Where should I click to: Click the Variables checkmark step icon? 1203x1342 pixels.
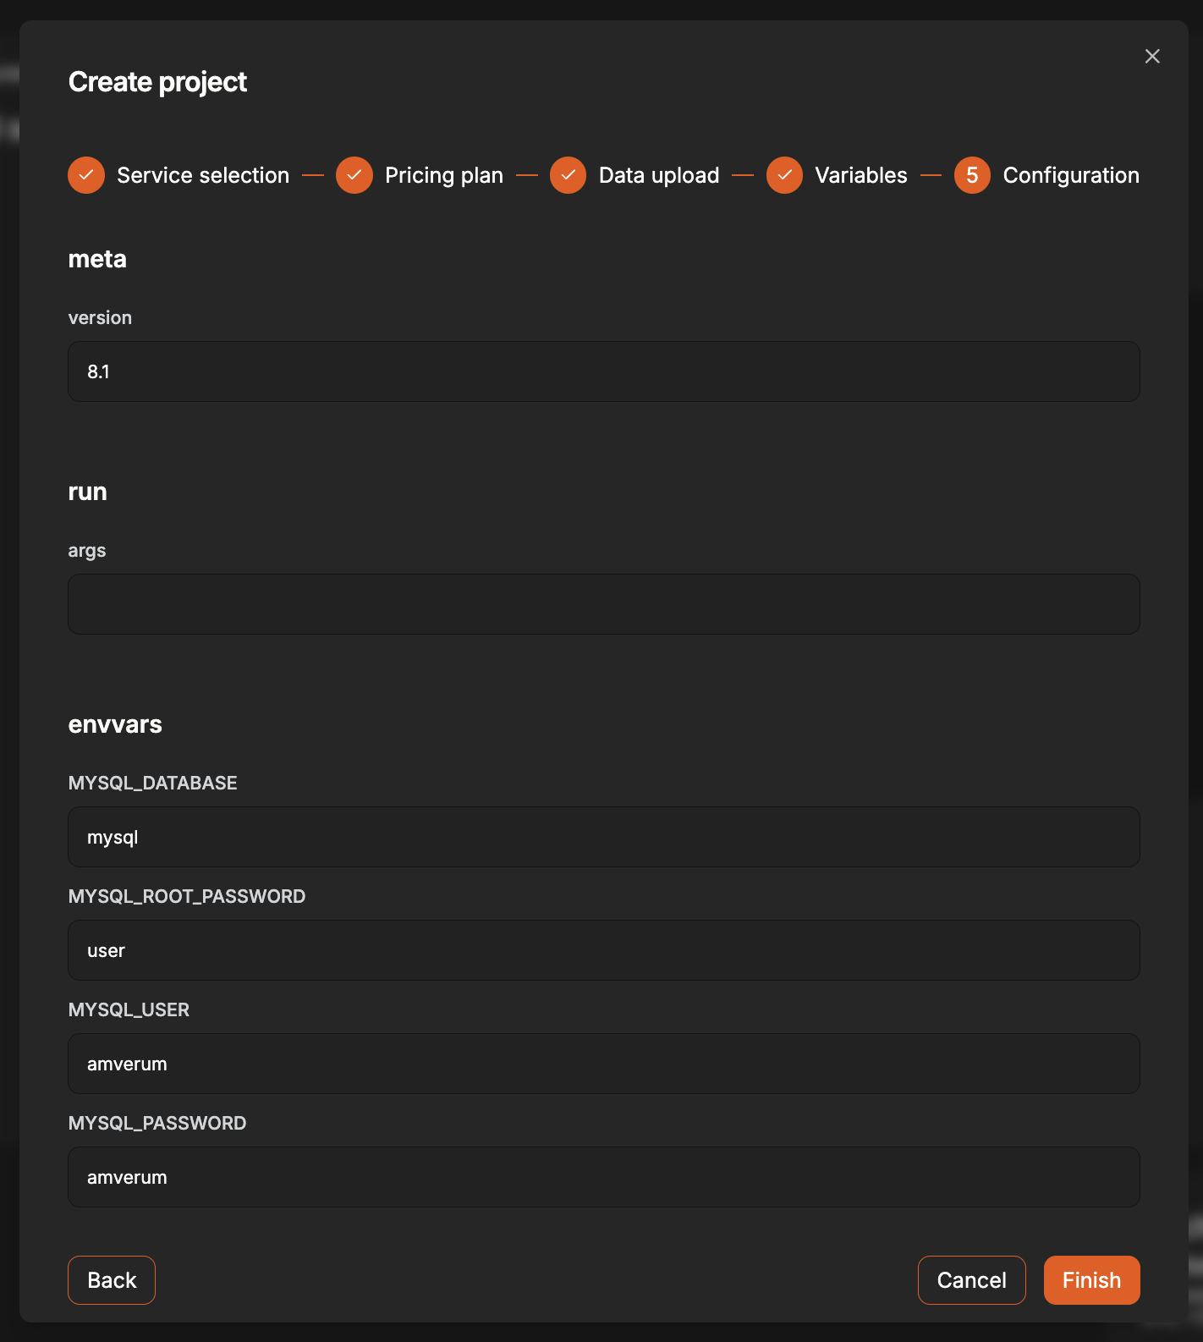[x=785, y=175]
